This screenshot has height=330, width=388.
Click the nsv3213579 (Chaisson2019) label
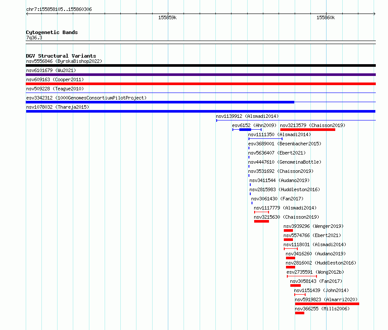pos(313,125)
